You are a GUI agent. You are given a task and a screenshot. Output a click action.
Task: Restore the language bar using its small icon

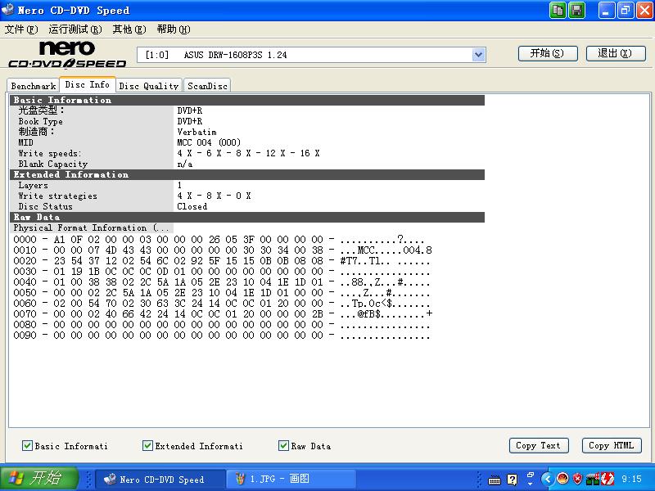pyautogui.click(x=531, y=475)
